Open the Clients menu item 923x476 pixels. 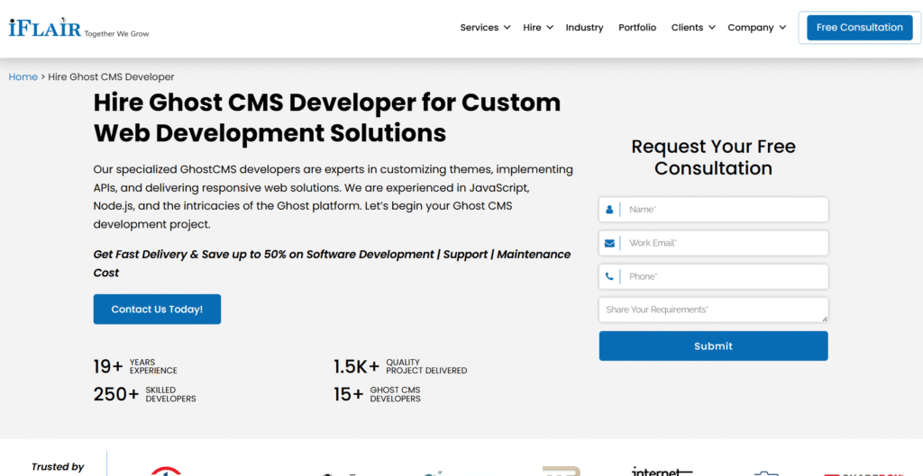tap(687, 28)
